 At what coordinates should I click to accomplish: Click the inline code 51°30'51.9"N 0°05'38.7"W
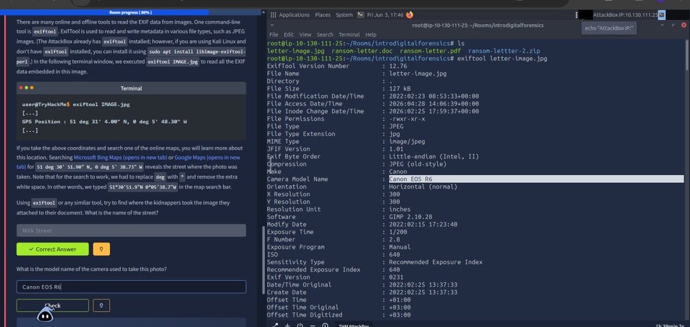143,187
